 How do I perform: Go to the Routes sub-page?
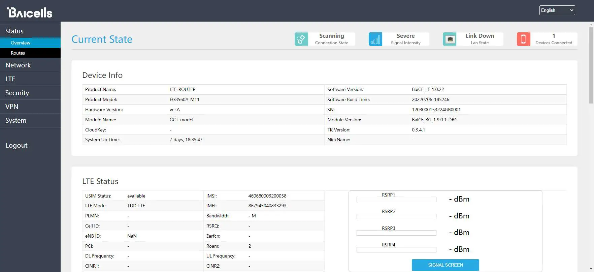coord(18,53)
